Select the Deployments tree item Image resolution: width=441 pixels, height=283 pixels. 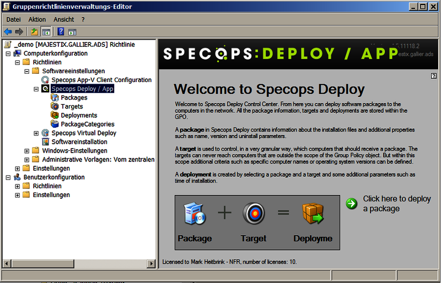pyautogui.click(x=79, y=115)
